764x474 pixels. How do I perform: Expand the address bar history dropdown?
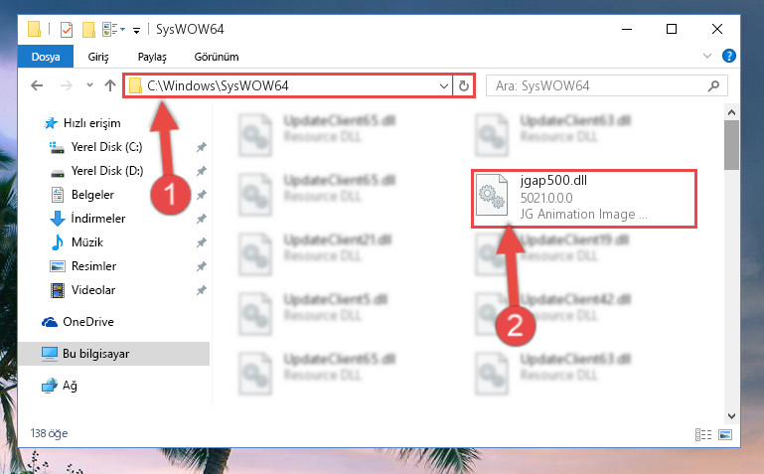point(443,86)
